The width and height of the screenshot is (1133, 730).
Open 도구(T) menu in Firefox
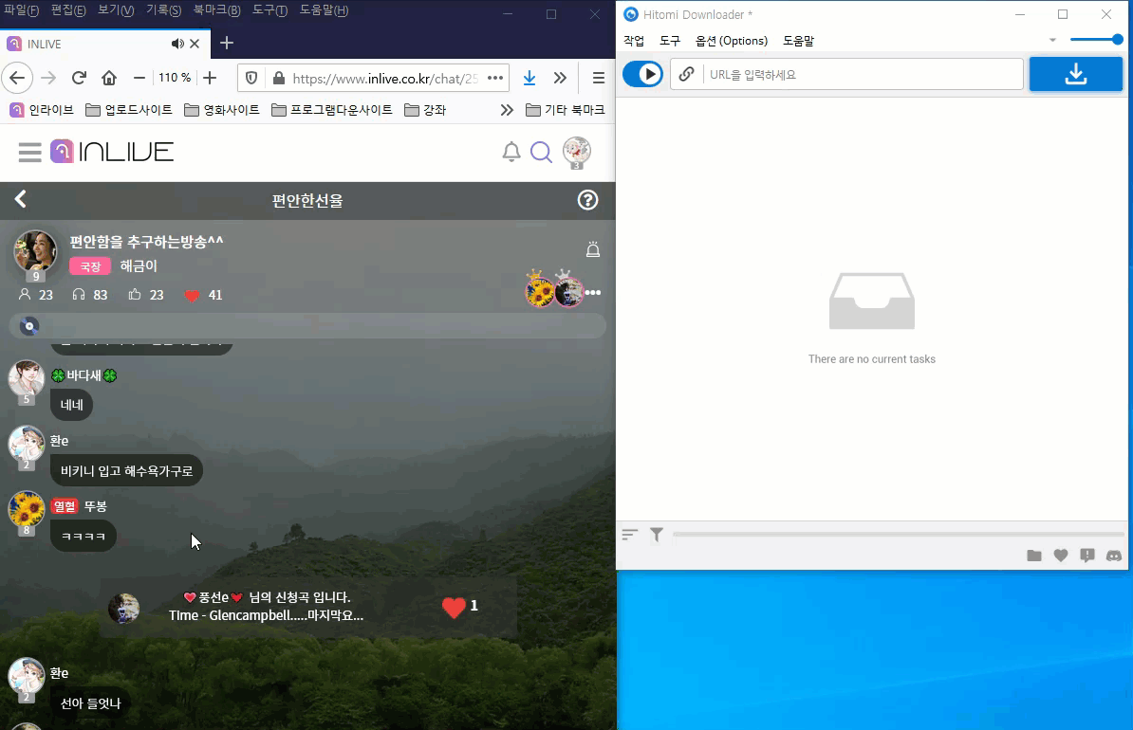(x=269, y=10)
